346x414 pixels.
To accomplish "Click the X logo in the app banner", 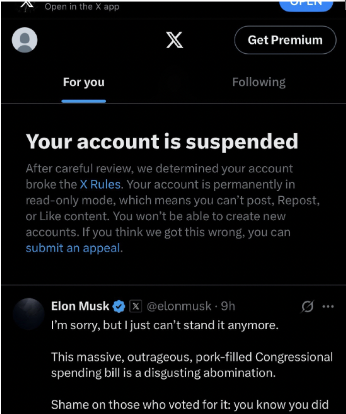I will (x=27, y=5).
